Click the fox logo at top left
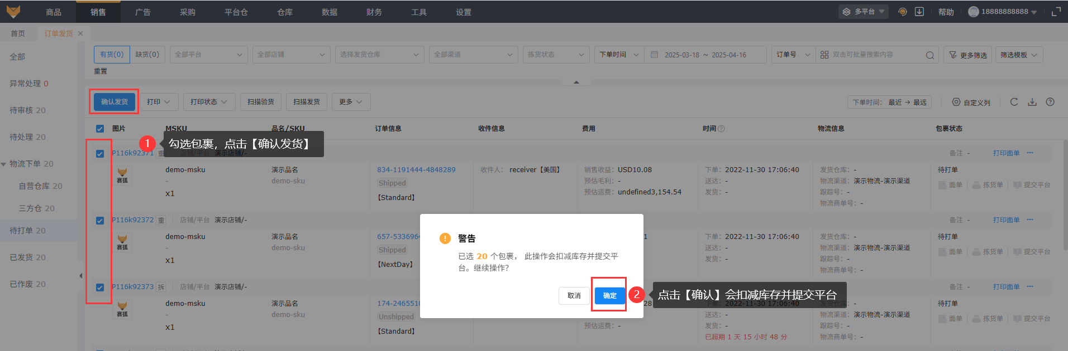Screen dimensions: 1068x351 click(13, 11)
